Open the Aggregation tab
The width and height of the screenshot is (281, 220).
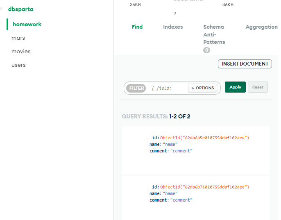point(261,27)
